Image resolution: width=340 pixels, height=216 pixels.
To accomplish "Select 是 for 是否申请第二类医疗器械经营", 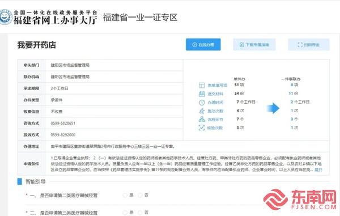I will pyautogui.click(x=125, y=195).
